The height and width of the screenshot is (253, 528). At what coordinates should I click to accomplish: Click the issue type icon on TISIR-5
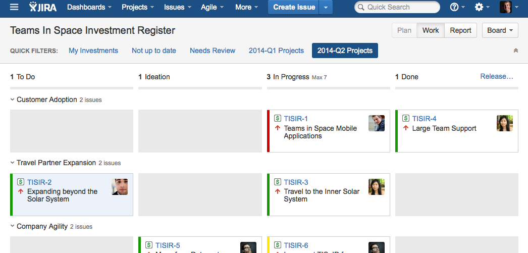(x=149, y=245)
